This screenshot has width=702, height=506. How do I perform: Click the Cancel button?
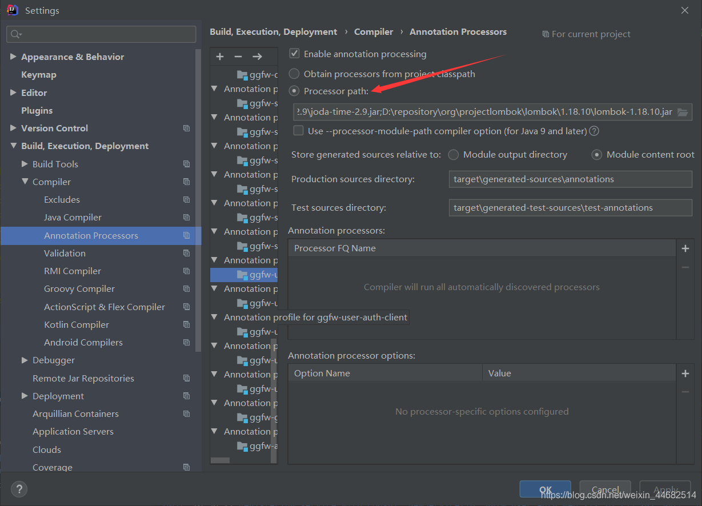pyautogui.click(x=605, y=489)
